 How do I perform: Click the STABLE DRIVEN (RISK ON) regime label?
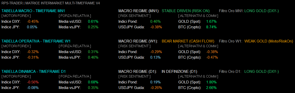tap(185, 11)
